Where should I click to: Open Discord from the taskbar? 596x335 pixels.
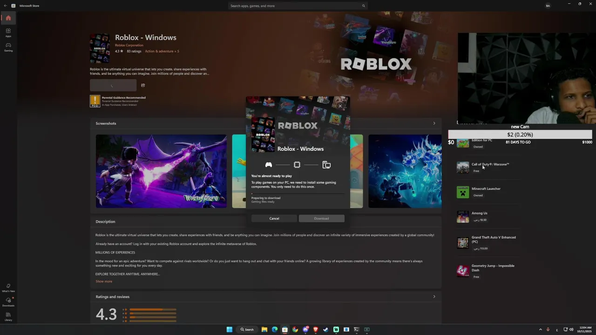(305, 329)
